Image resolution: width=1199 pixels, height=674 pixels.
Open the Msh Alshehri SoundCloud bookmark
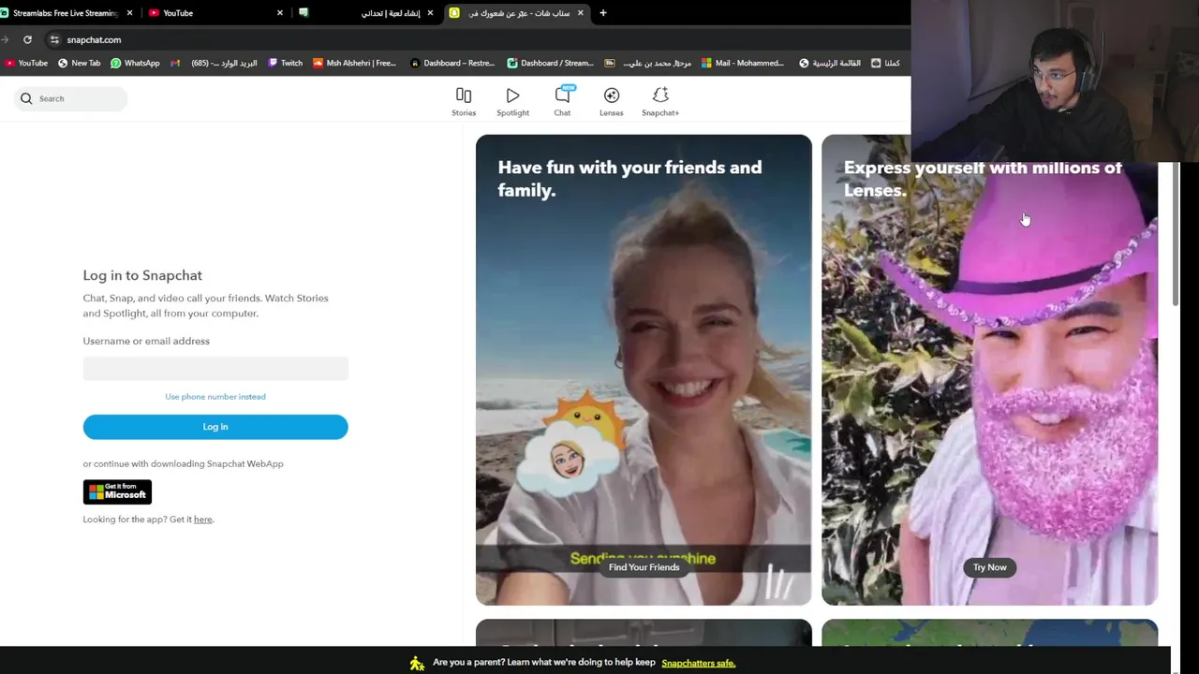[355, 63]
